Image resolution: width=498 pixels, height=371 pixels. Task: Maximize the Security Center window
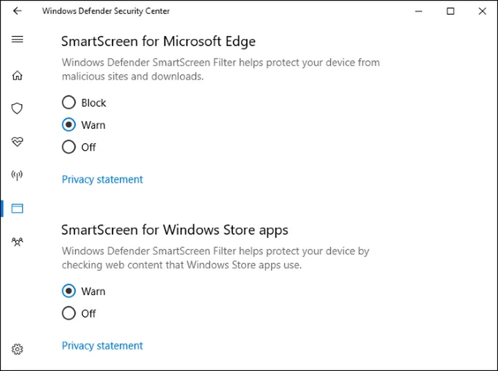[450, 11]
